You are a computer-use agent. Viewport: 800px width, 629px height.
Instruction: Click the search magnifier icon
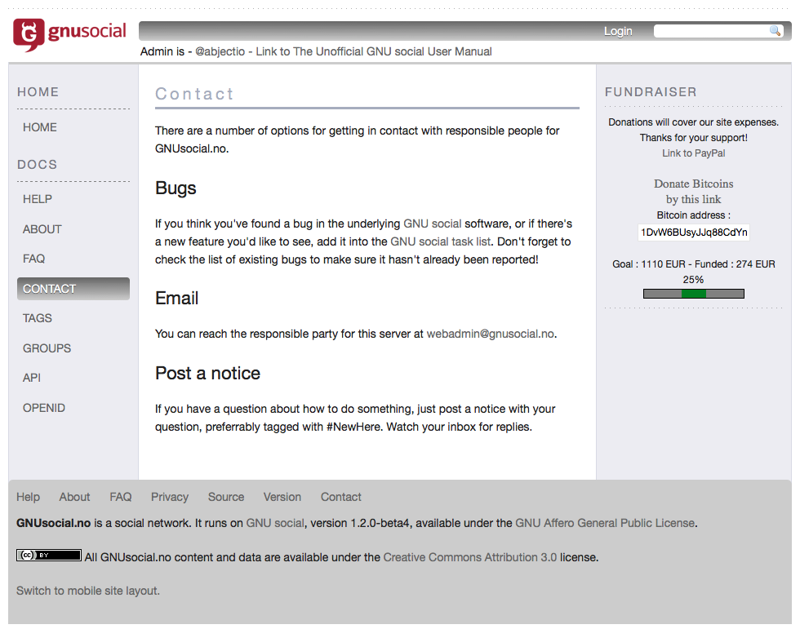[775, 30]
